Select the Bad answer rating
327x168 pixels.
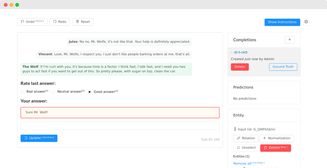[x=23, y=92]
